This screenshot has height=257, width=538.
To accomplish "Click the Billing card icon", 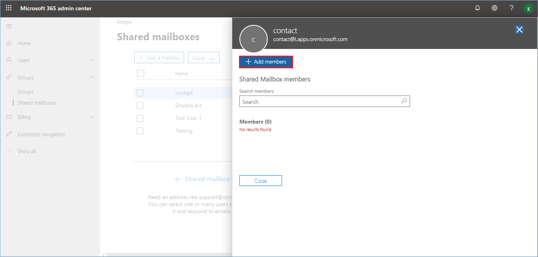I will [9, 117].
